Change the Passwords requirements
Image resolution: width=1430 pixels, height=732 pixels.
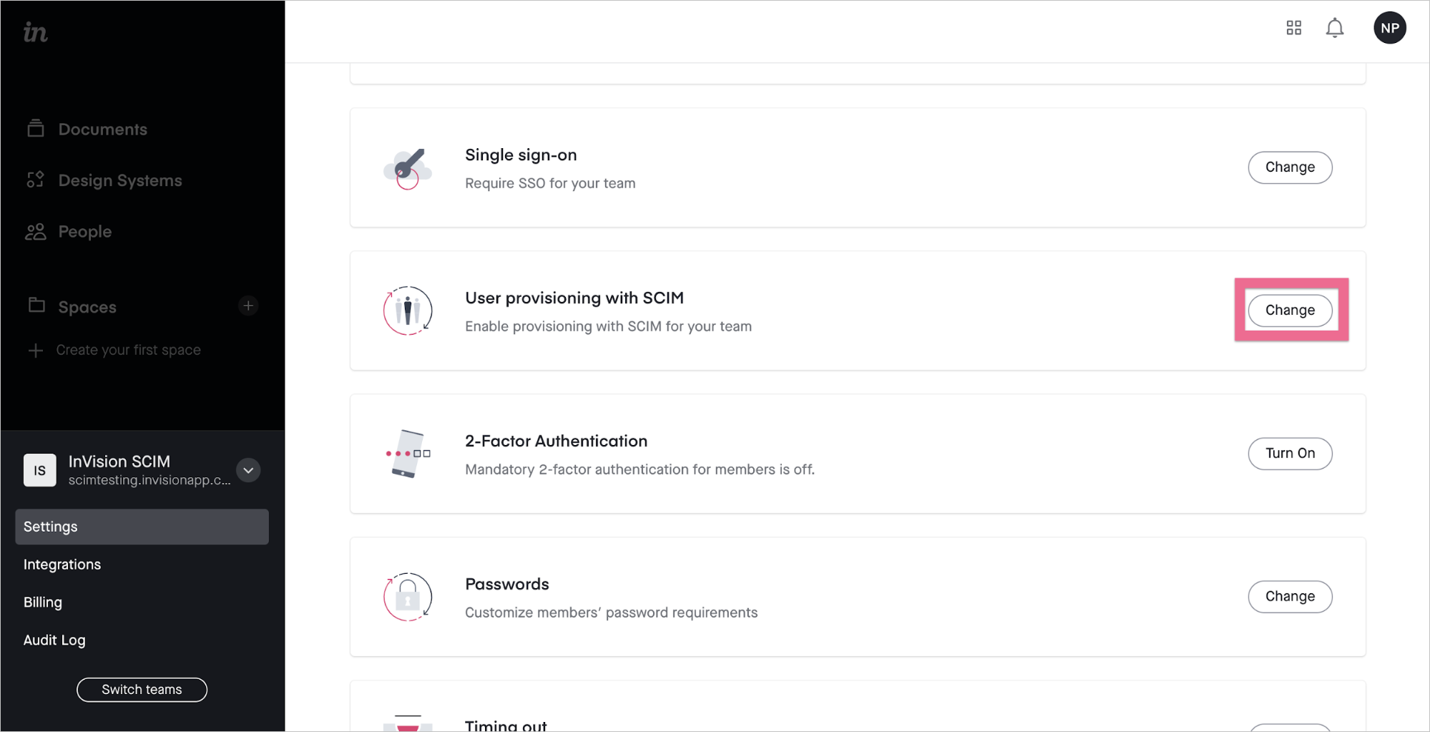tap(1290, 596)
